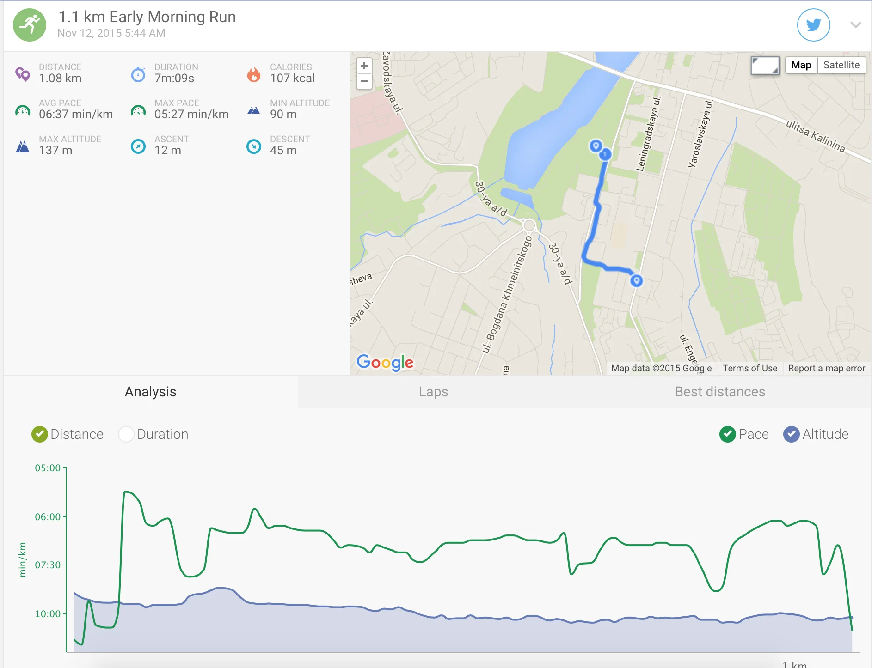Share the run via Twitter icon
The image size is (872, 668).
(x=813, y=25)
